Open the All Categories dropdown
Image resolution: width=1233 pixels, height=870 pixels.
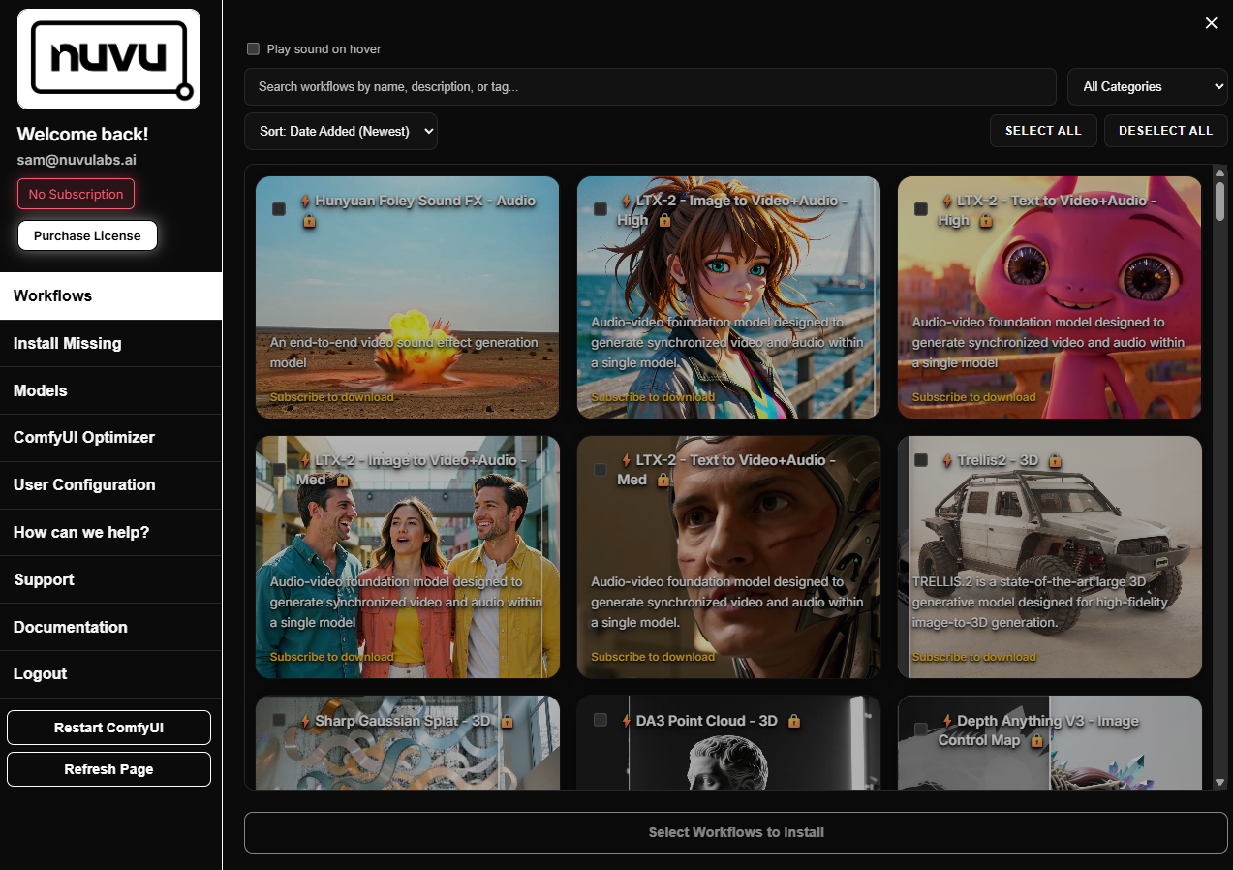click(x=1147, y=86)
